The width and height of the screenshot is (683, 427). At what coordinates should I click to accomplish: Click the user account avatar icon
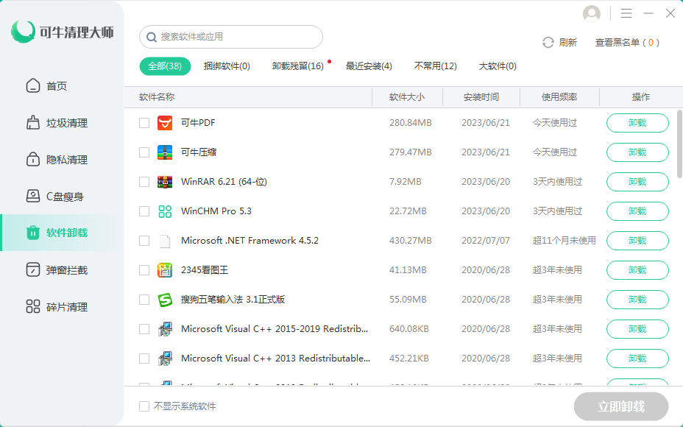point(591,14)
